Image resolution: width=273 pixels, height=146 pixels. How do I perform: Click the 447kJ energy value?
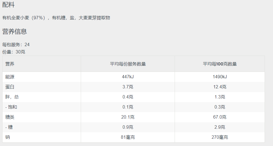coord(128,77)
